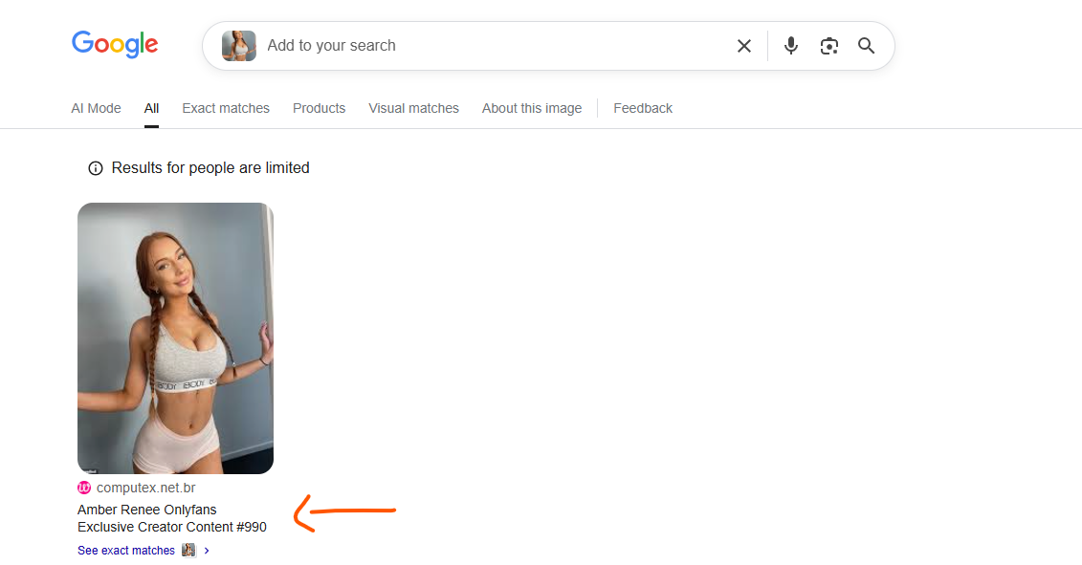Open the Exact matches tab
Screen dimensions: 1082x565
tap(226, 108)
